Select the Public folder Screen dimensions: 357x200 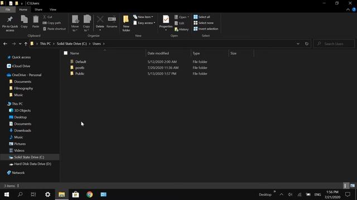click(78, 74)
